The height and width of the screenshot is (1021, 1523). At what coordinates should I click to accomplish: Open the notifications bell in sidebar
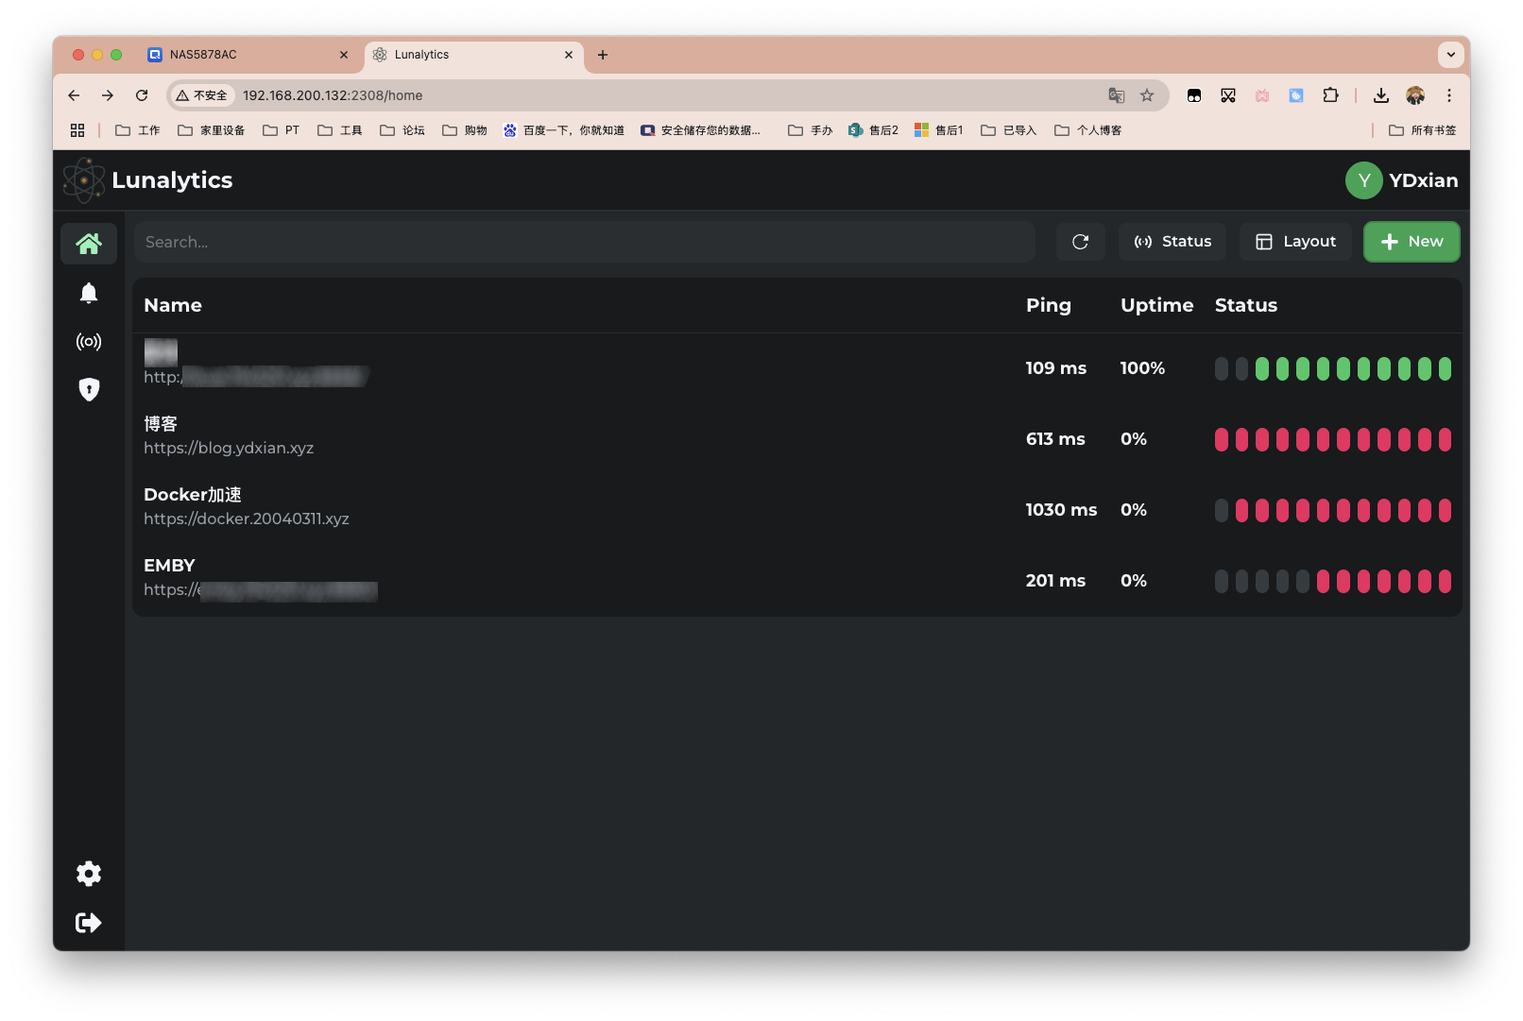[89, 293]
